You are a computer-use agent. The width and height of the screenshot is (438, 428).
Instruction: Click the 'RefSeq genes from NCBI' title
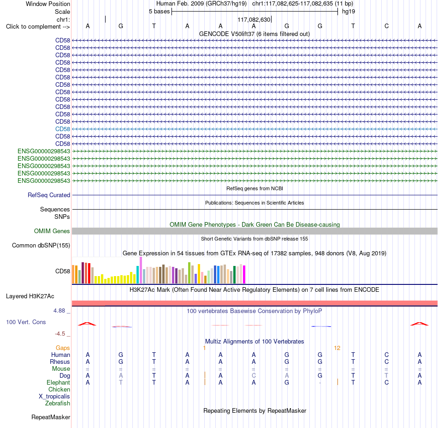(x=255, y=188)
